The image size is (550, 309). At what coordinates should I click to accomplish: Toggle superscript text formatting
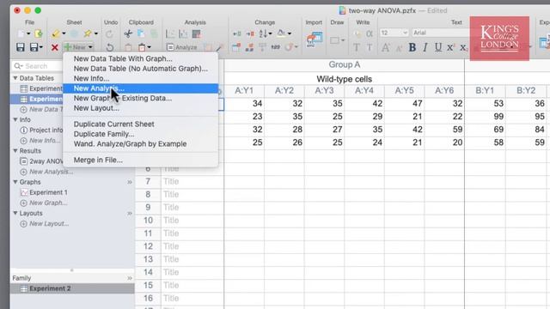click(450, 47)
